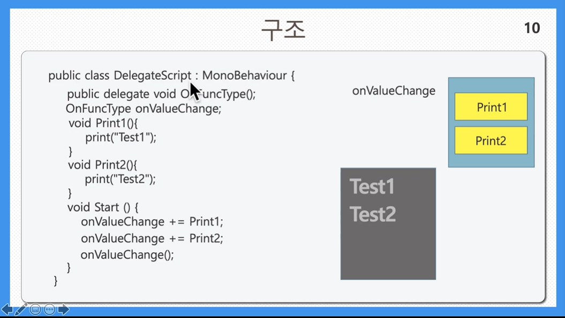Image resolution: width=565 pixels, height=318 pixels.
Task: Click the slide number 10
Action: (x=532, y=28)
